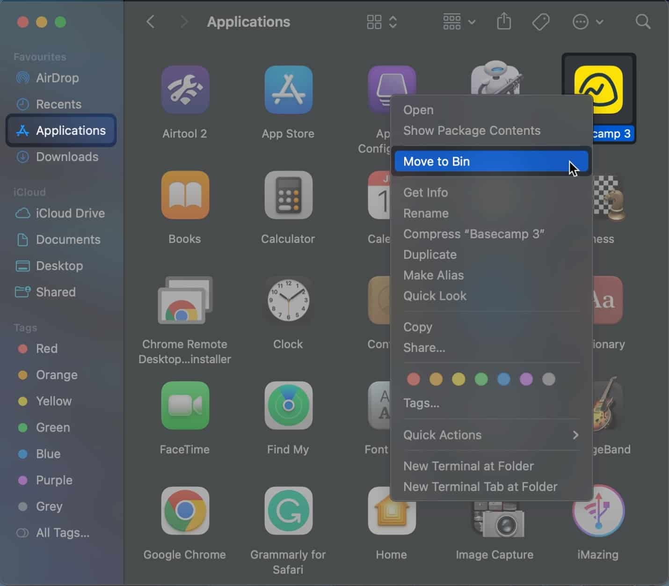The width and height of the screenshot is (669, 586).
Task: Go forward with the forward arrow
Action: (x=184, y=22)
